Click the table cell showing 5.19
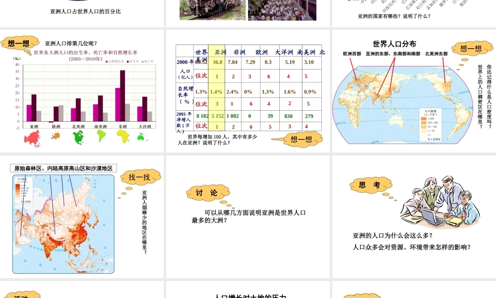The image size is (496, 298). tap(290, 62)
